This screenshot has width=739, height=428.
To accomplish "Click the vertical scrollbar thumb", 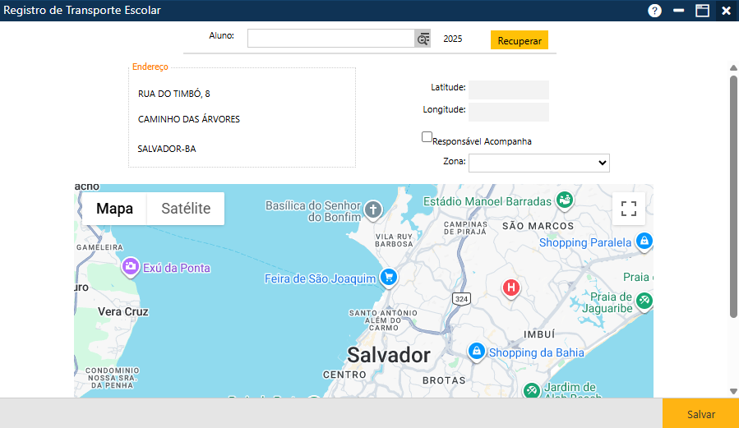I will click(733, 197).
